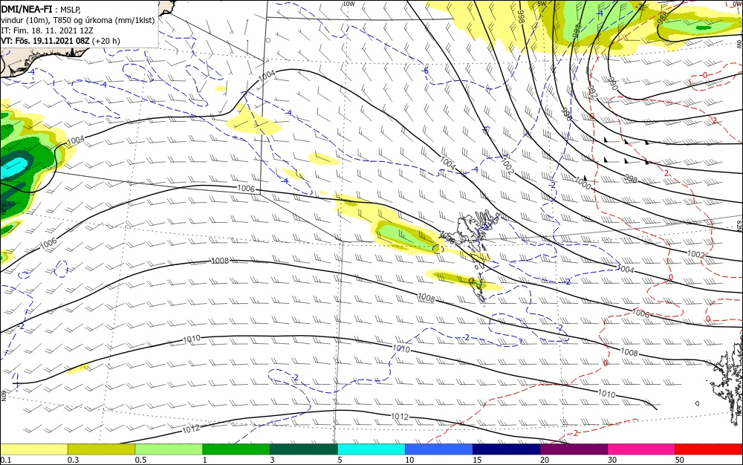Click the 'DMI/NEA-FI : MSLP,' title line
Viewport: 743px width, 465px height.
[41, 10]
